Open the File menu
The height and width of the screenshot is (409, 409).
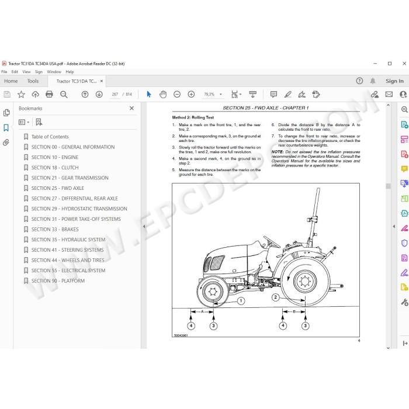pyautogui.click(x=4, y=72)
